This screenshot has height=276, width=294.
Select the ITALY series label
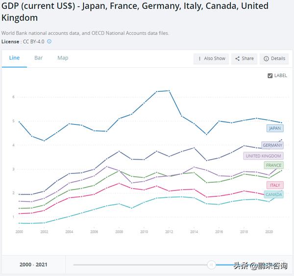(x=274, y=185)
